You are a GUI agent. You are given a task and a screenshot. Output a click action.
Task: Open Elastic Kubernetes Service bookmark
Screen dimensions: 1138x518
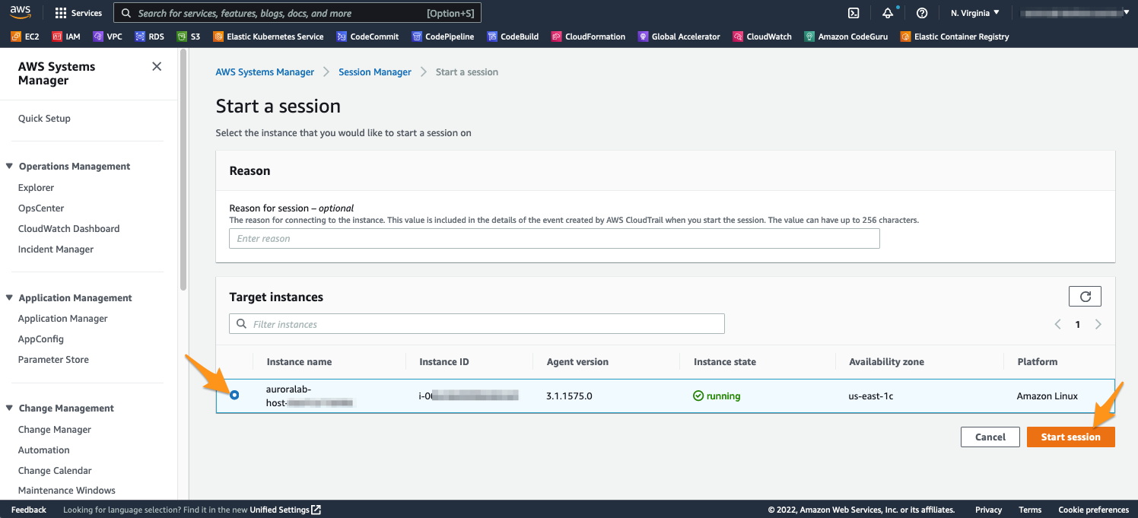pos(269,37)
